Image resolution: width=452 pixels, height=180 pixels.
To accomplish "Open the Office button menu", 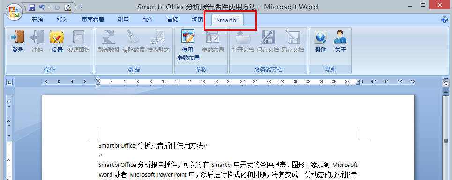I will [x=14, y=12].
